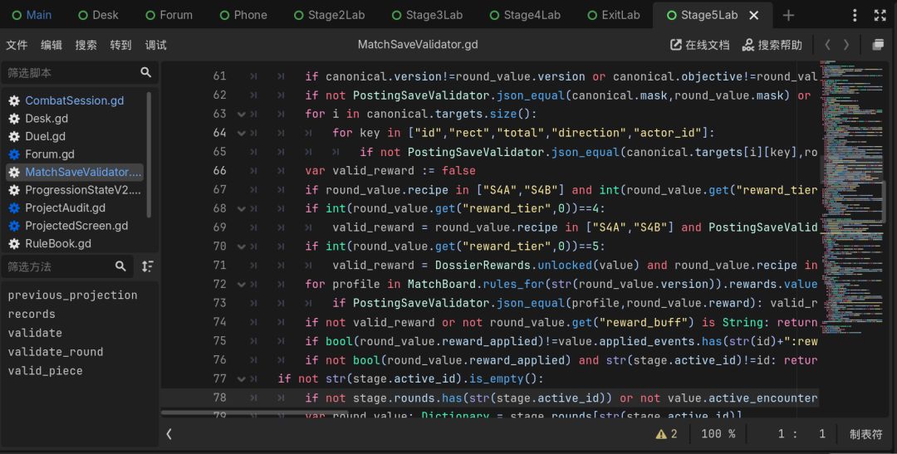Go to next edited document arrow
The height and width of the screenshot is (454, 897).
[846, 45]
